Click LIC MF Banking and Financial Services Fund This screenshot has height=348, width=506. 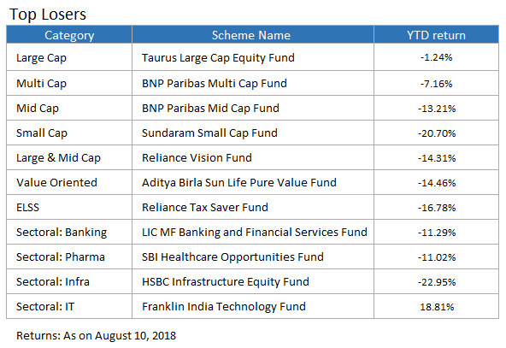click(x=255, y=232)
